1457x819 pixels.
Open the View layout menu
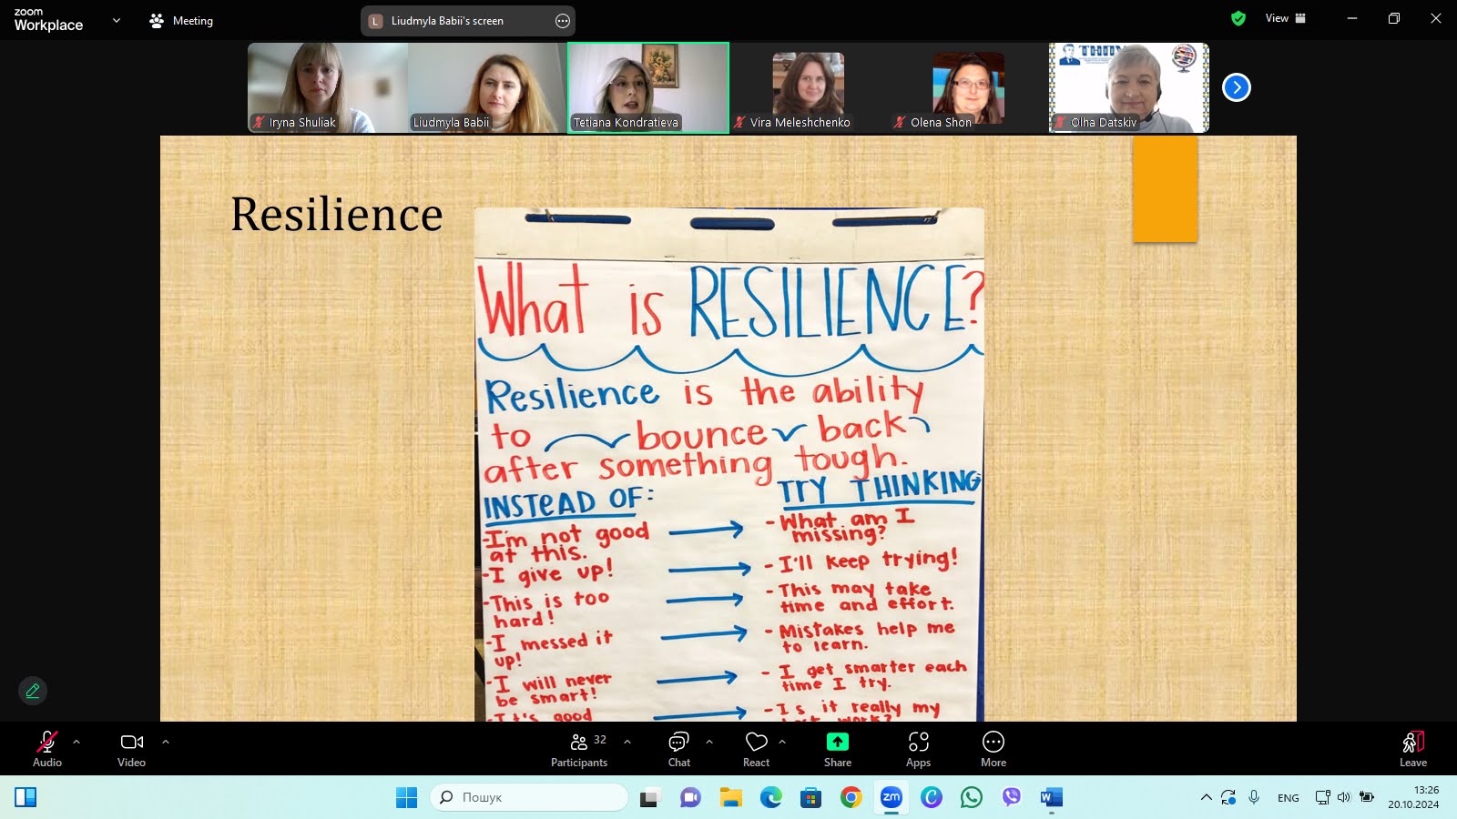1285,18
